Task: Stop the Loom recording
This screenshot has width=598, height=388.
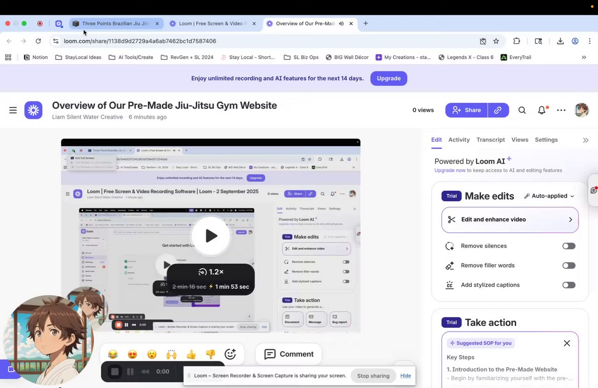Action: (114, 372)
